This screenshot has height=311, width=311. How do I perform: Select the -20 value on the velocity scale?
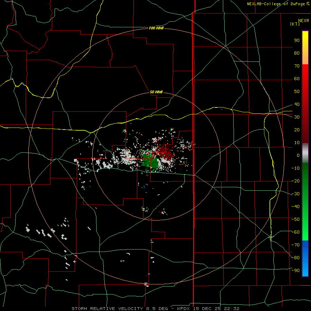click(295, 181)
